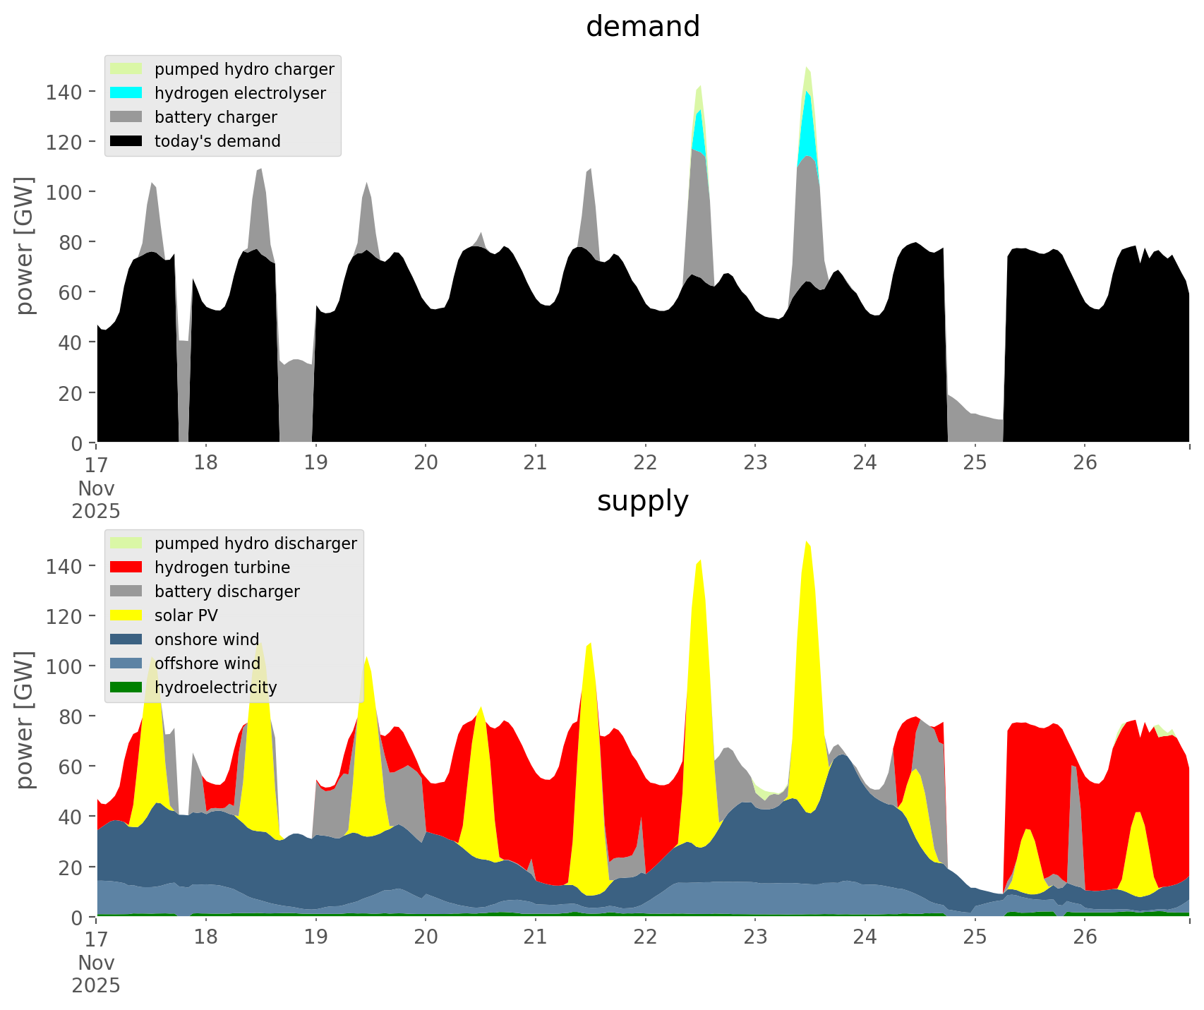Screen dimensions: 1204x1010
Task: Click the supply chart's power [GW] axis label
Action: (x=25, y=720)
